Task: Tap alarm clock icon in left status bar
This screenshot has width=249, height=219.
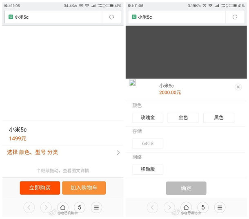Action: [81, 6]
